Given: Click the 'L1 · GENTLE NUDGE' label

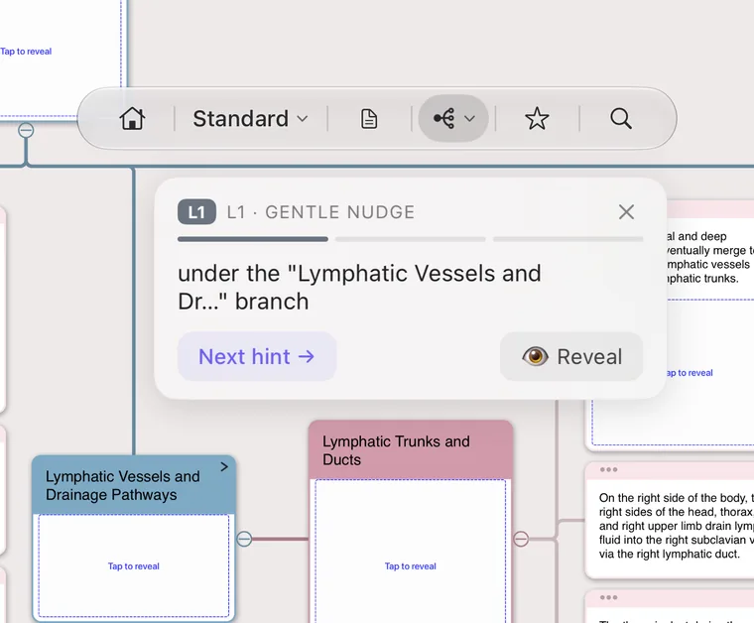Looking at the screenshot, I should (x=320, y=212).
